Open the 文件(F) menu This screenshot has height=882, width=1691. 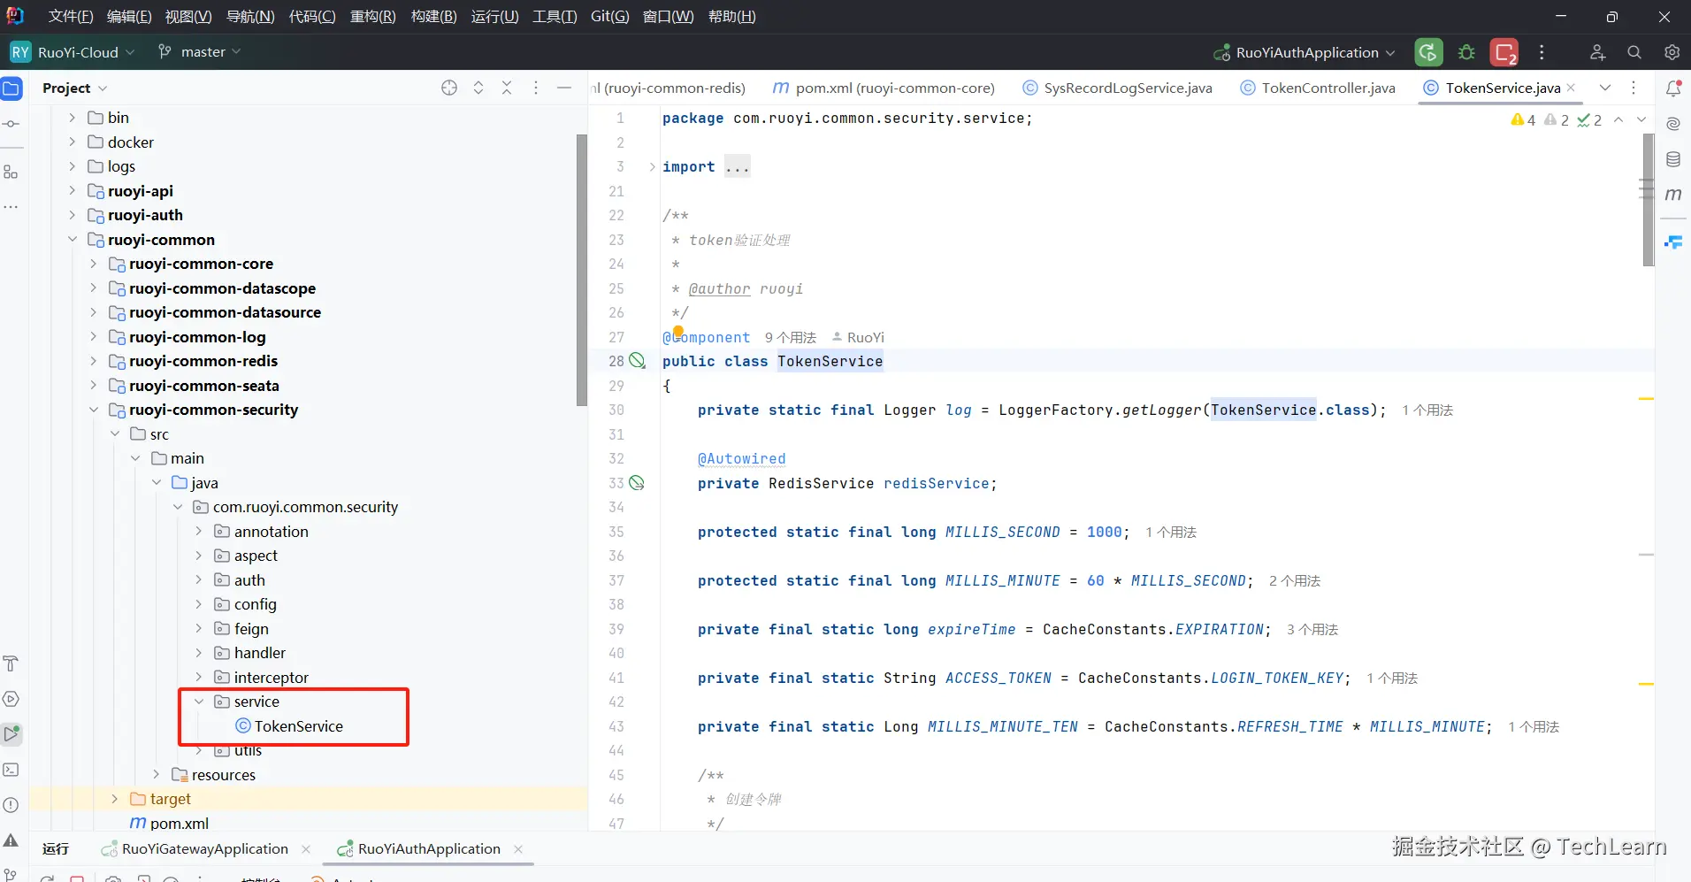click(71, 17)
